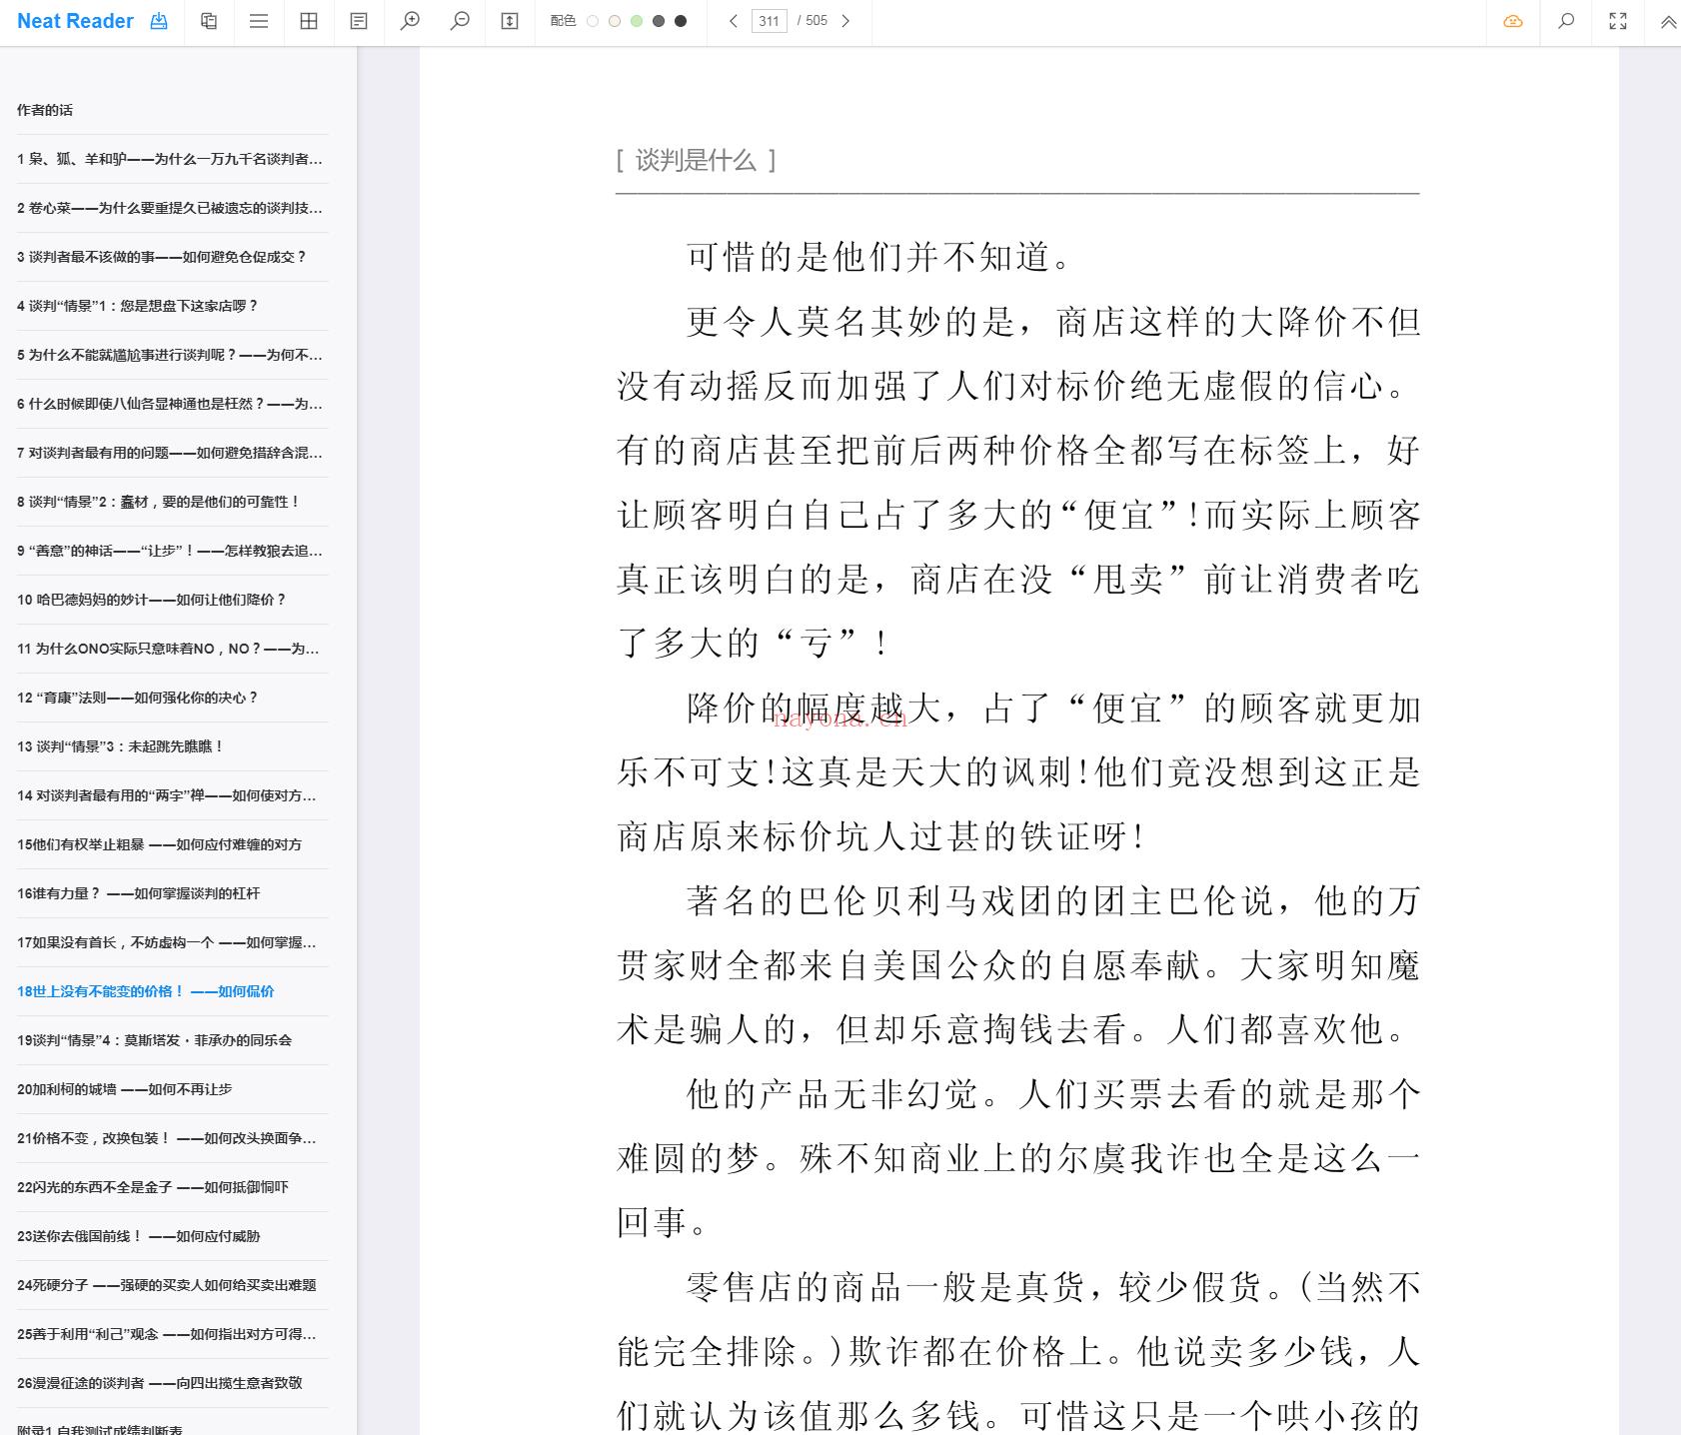The image size is (1681, 1435).
Task: Open chapter 24死硬分子
Action: [167, 1285]
